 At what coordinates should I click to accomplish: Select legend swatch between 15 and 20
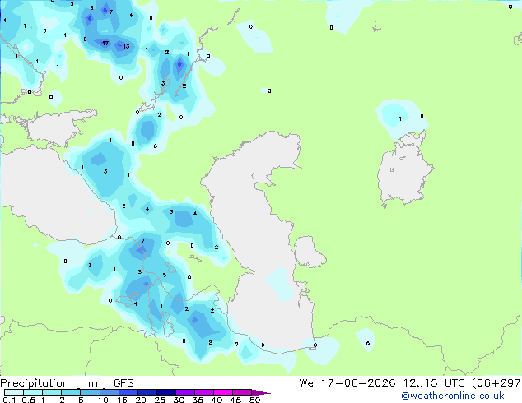tap(128, 392)
